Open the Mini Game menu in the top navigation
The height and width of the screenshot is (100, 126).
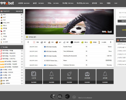[x=68, y=3]
